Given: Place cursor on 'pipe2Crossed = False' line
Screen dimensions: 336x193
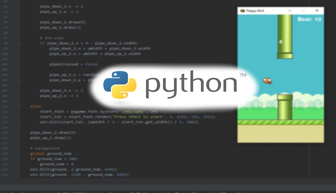Looking at the screenshot, I should [x=73, y=64].
